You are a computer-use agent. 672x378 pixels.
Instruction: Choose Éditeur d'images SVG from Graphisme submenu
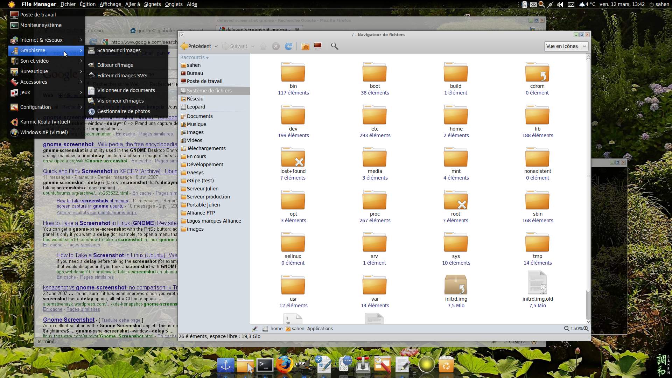click(x=126, y=76)
